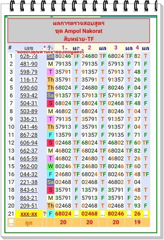The height and width of the screenshot is (240, 164).
Task: Click the 863-21 link
Action: pyautogui.click(x=29, y=198)
